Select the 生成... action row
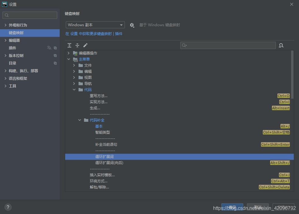The image size is (299, 214). click(x=179, y=108)
